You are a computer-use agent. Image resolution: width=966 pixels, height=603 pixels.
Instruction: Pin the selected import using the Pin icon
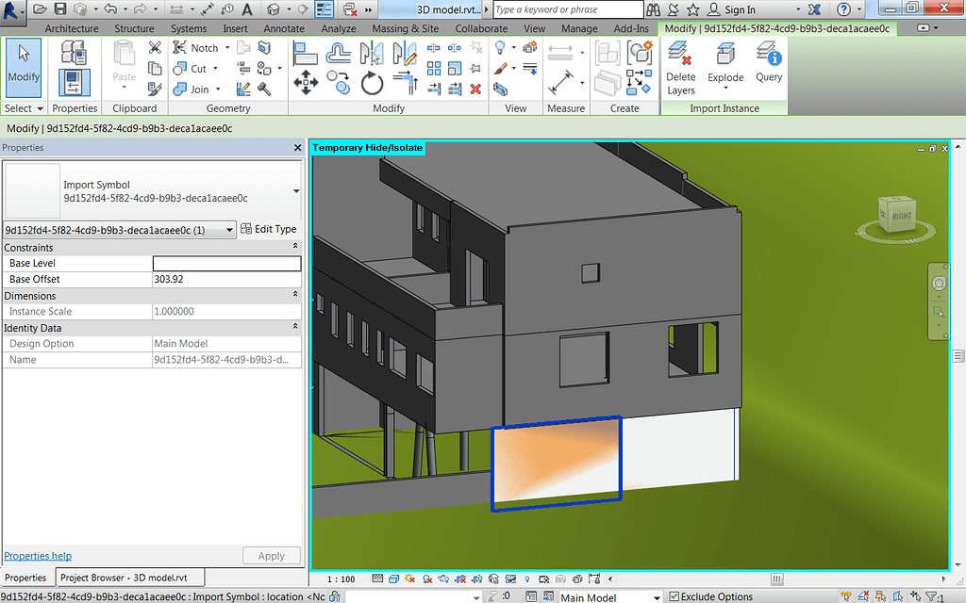click(475, 67)
